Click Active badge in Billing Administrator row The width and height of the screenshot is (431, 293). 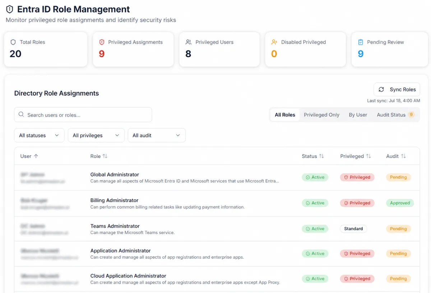pos(315,203)
